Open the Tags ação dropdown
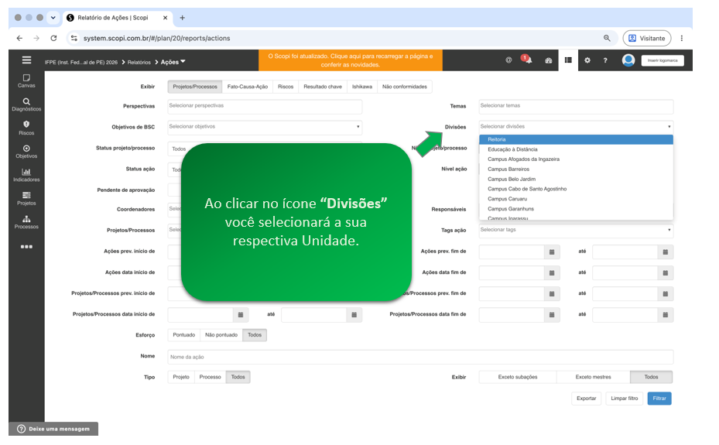Viewport: 719px width, 445px height. click(x=576, y=230)
